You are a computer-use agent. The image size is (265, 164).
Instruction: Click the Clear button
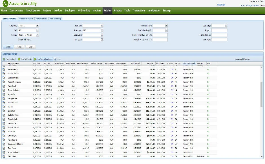[x=31, y=47]
